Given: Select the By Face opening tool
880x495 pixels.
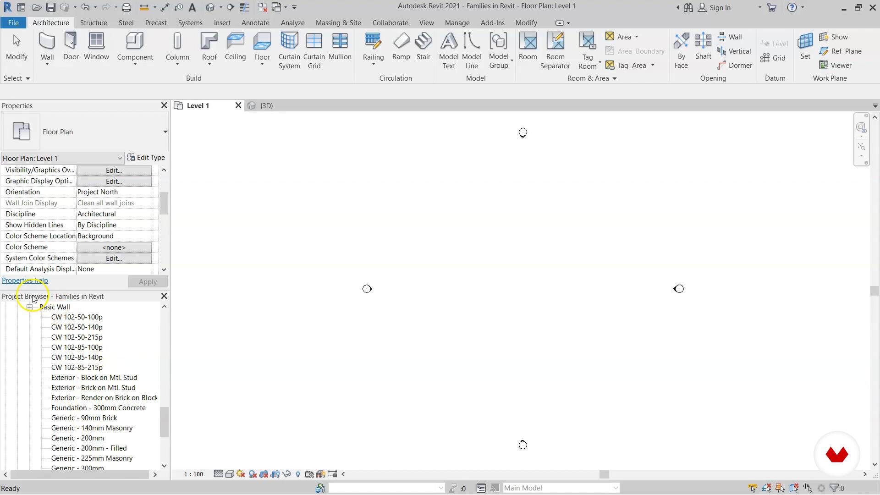Looking at the screenshot, I should 681,51.
